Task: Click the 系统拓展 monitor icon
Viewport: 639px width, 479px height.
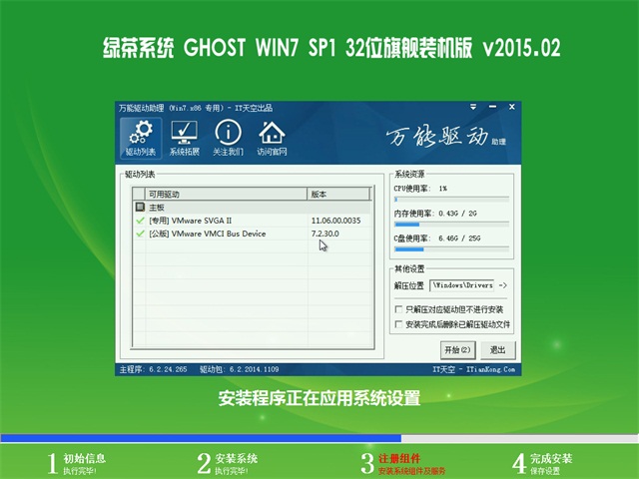Action: click(x=184, y=139)
